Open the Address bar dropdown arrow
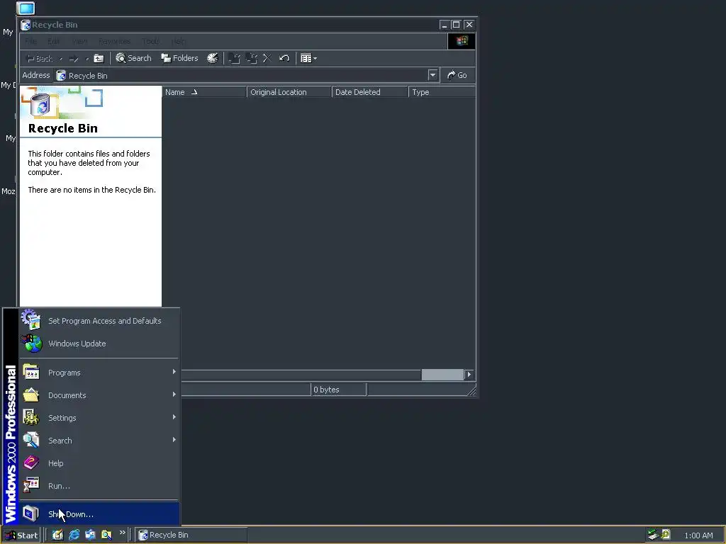Viewport: 726px width, 544px height. pyautogui.click(x=432, y=75)
